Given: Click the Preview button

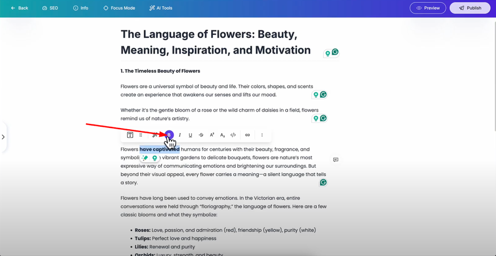Looking at the screenshot, I should 428,8.
